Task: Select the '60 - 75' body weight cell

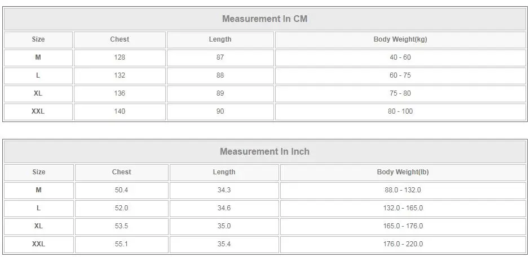Action: tap(400, 75)
